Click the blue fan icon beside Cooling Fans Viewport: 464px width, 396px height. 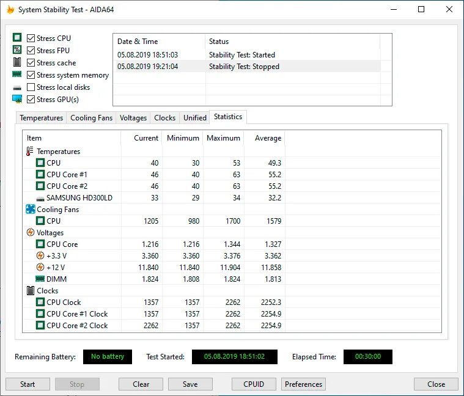click(x=31, y=209)
